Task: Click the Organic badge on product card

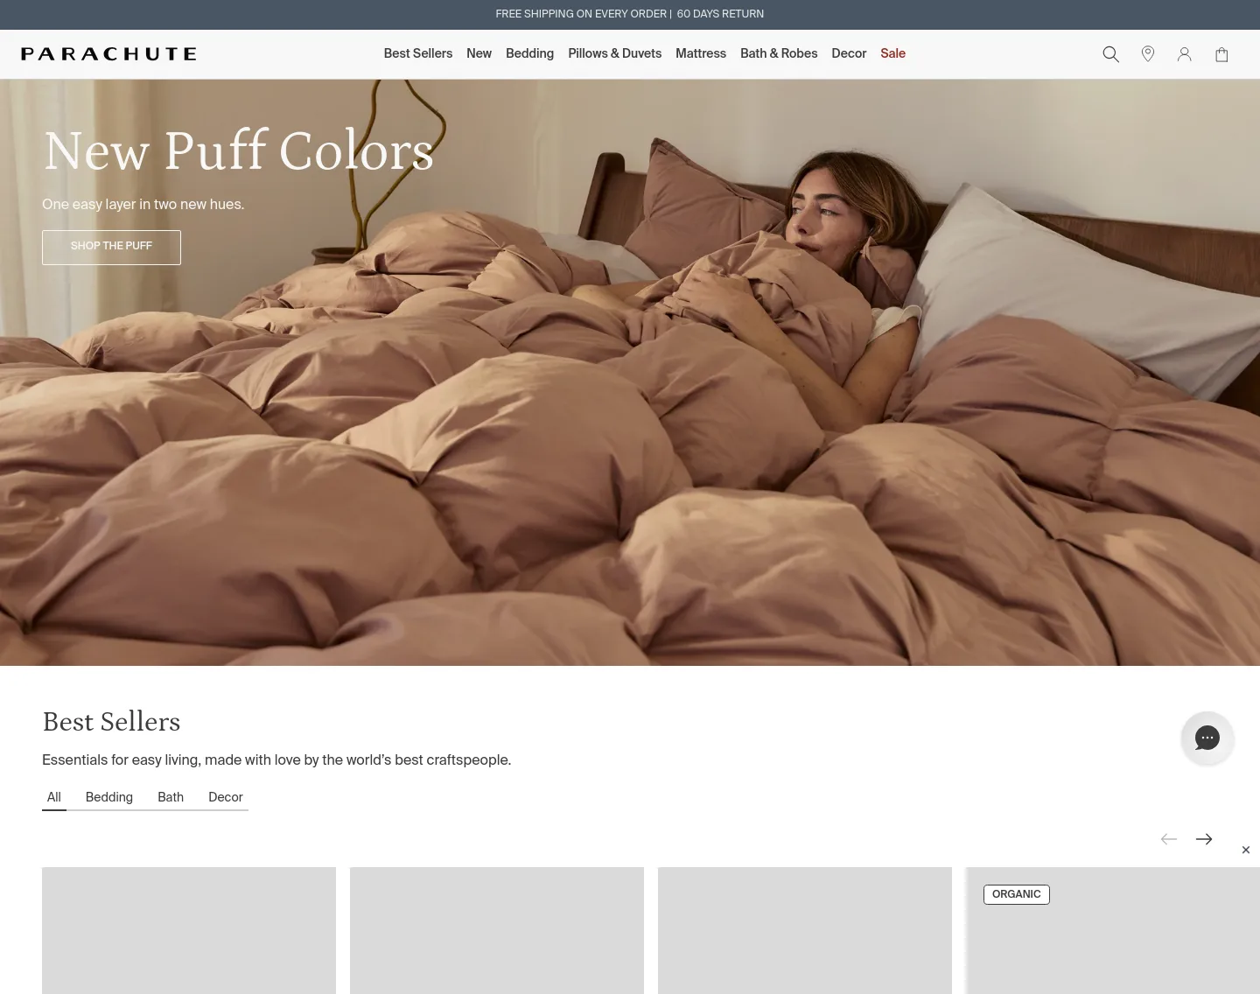Action: 1017,894
